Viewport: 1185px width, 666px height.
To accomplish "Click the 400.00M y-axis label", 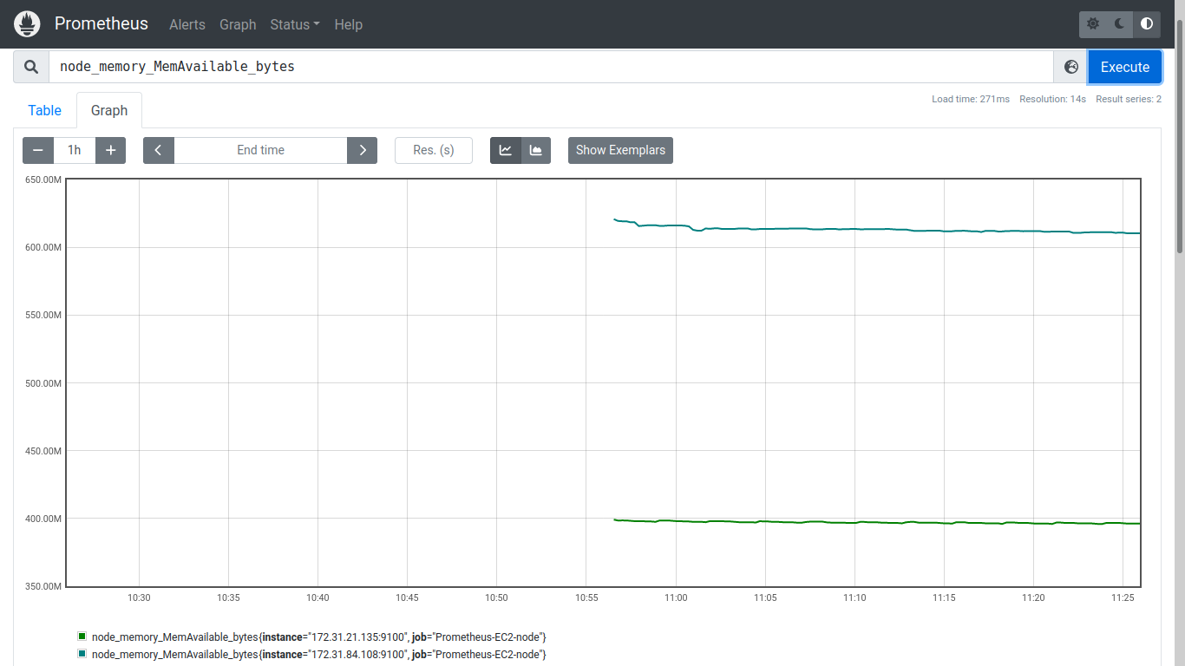I will (x=43, y=519).
